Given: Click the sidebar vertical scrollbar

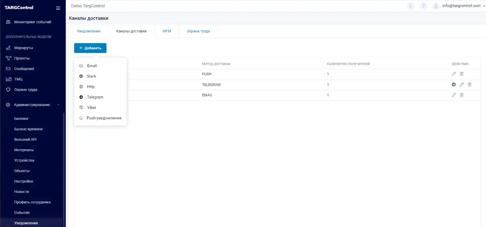Looking at the screenshot, I should [x=64, y=169].
